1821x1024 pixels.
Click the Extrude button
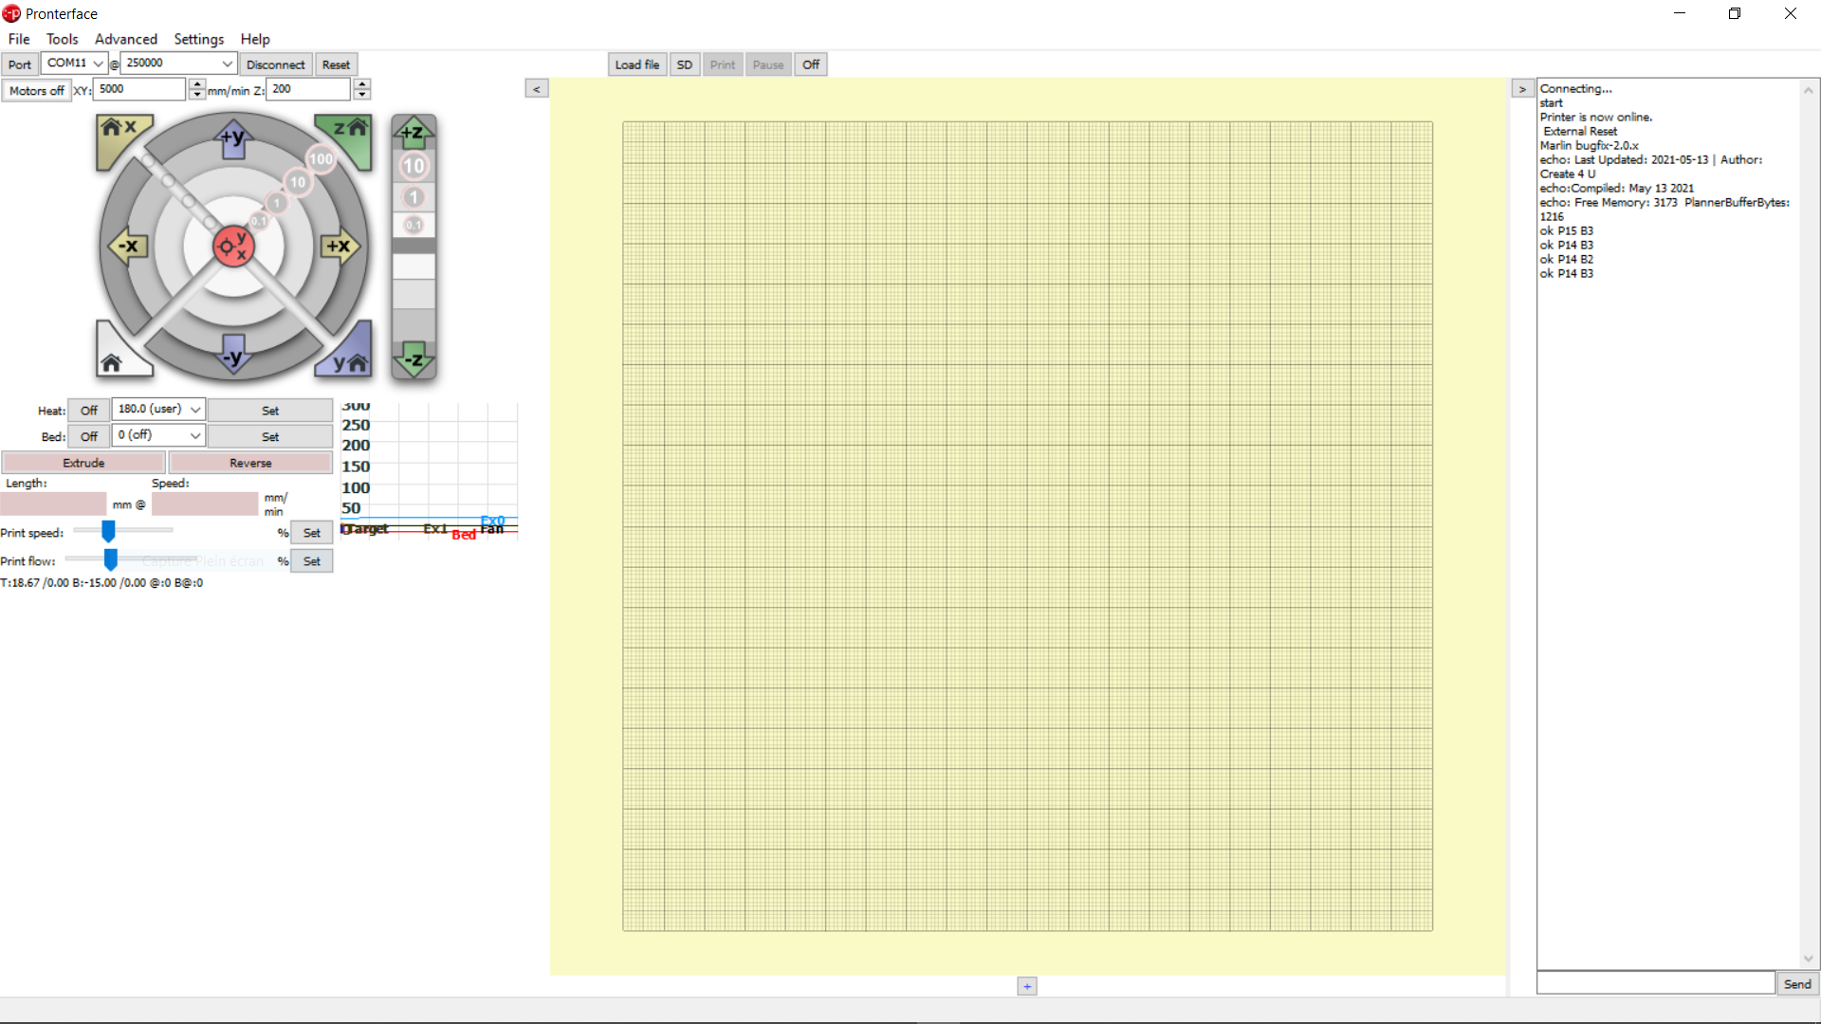(x=83, y=463)
